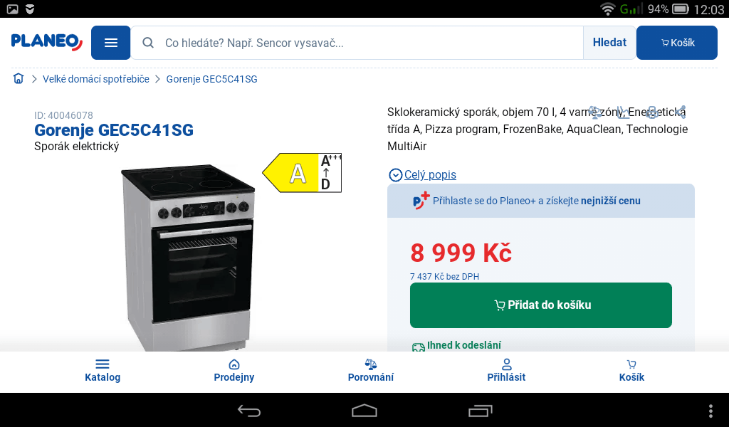Open the Košík button in the header

(677, 43)
